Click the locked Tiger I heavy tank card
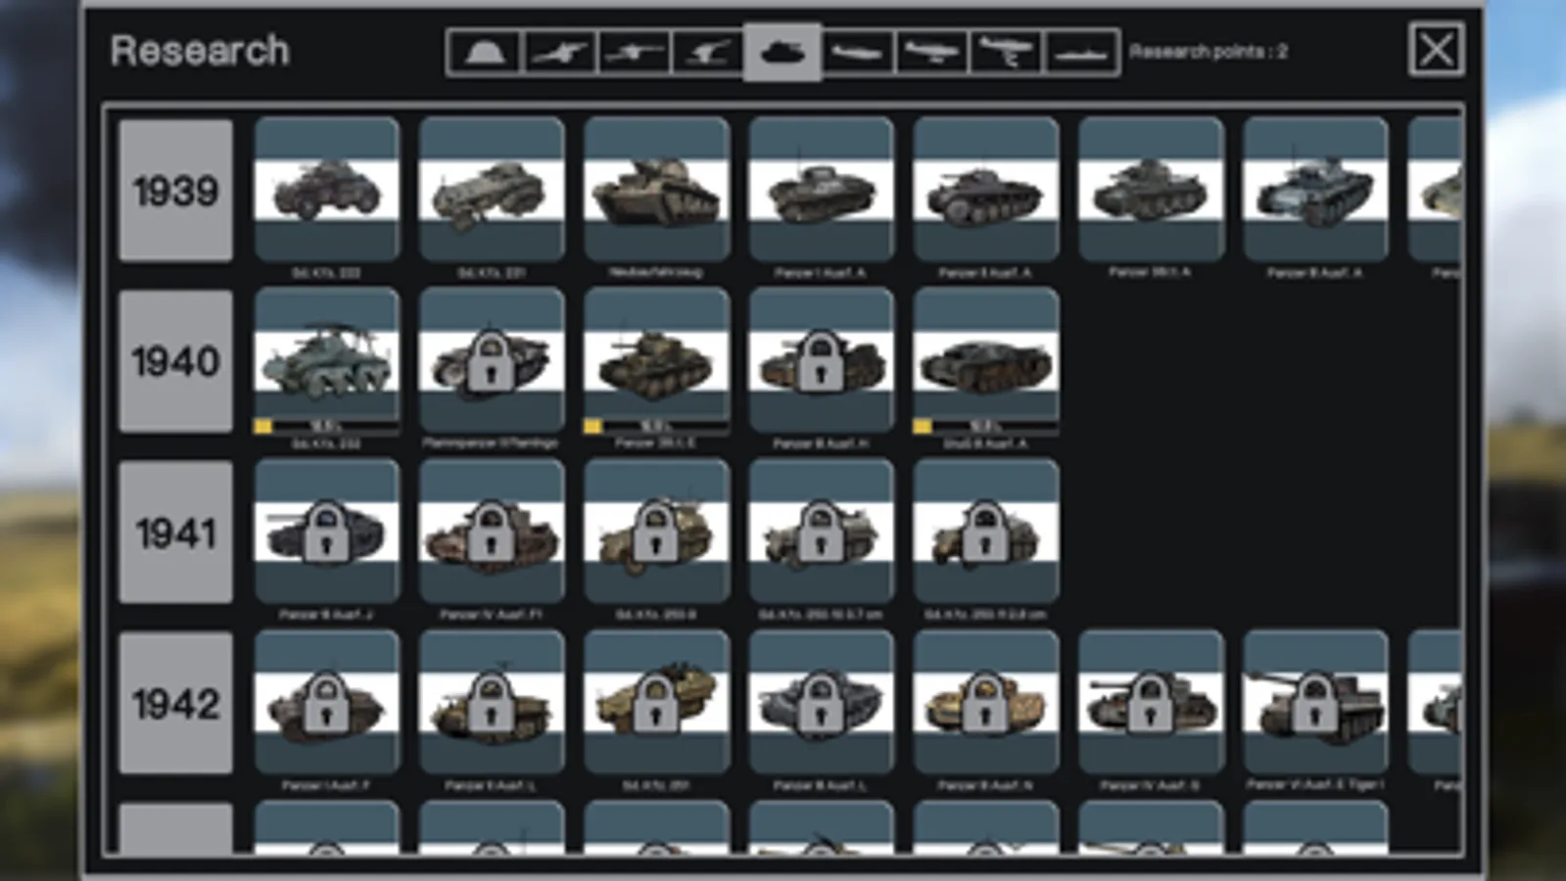Viewport: 1566px width, 881px height. pyautogui.click(x=1315, y=703)
